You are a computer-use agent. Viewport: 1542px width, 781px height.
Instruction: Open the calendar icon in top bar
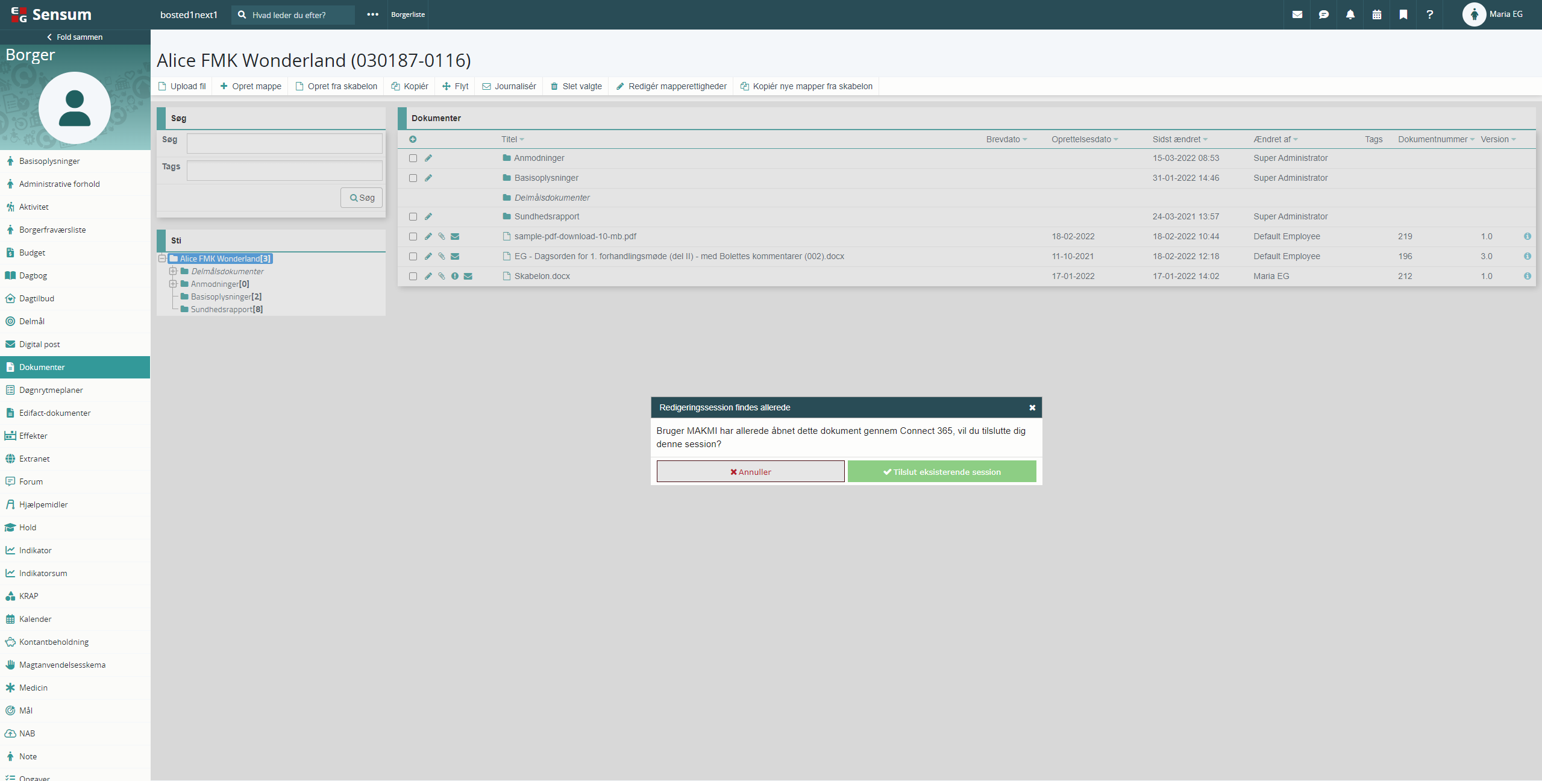point(1377,14)
